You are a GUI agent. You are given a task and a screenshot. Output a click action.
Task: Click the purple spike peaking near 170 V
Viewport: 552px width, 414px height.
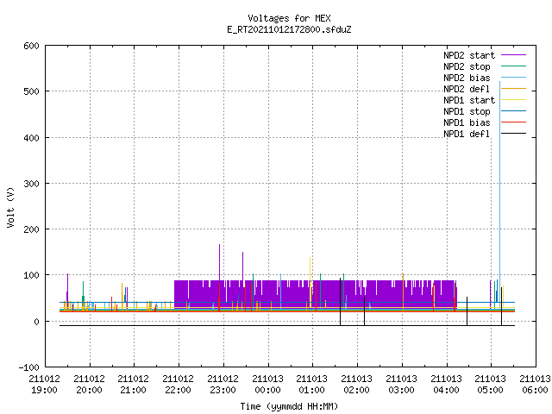(220, 262)
